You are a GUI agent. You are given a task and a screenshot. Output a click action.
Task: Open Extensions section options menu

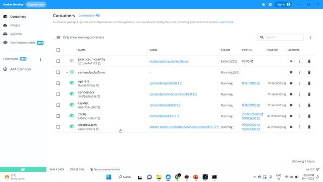click(40, 59)
